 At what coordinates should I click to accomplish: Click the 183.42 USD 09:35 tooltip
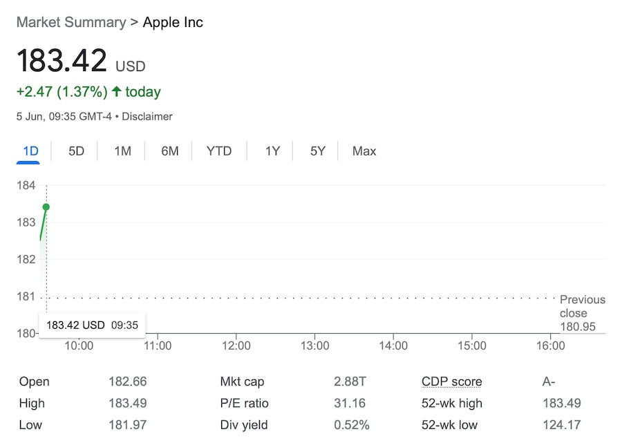(92, 325)
